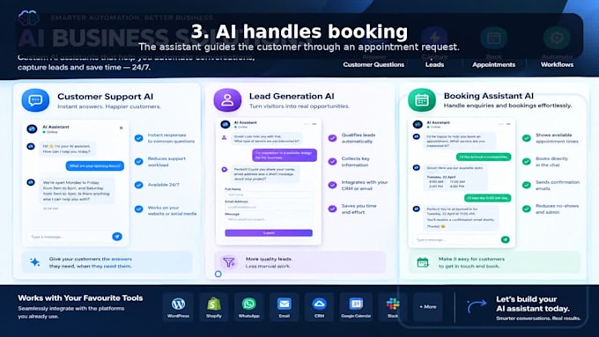Click the 'Booking Assistant AI' heading

coord(489,96)
